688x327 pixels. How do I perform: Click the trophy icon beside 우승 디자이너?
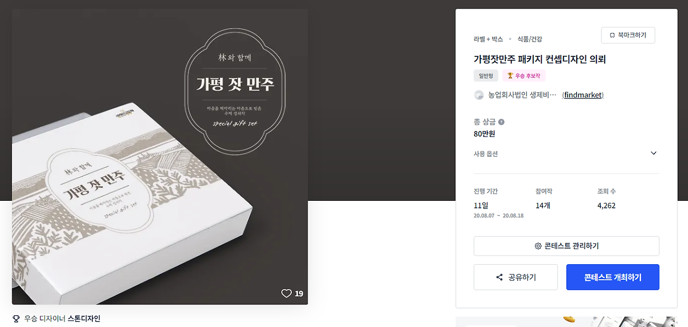(16, 318)
